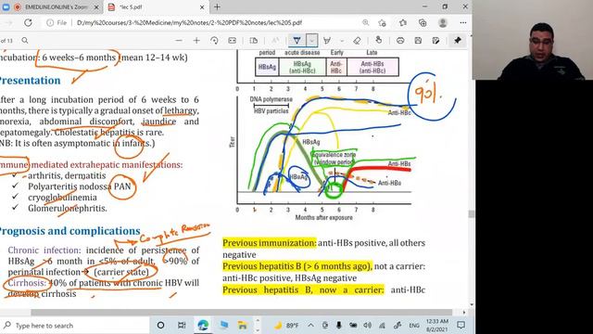The image size is (593, 334).
Task: Print the PDF document
Action: [400, 40]
